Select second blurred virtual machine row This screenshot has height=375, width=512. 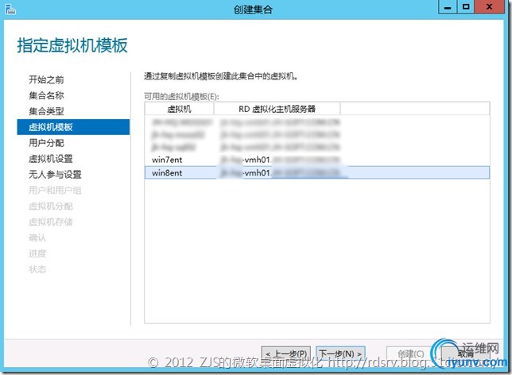[x=316, y=135]
